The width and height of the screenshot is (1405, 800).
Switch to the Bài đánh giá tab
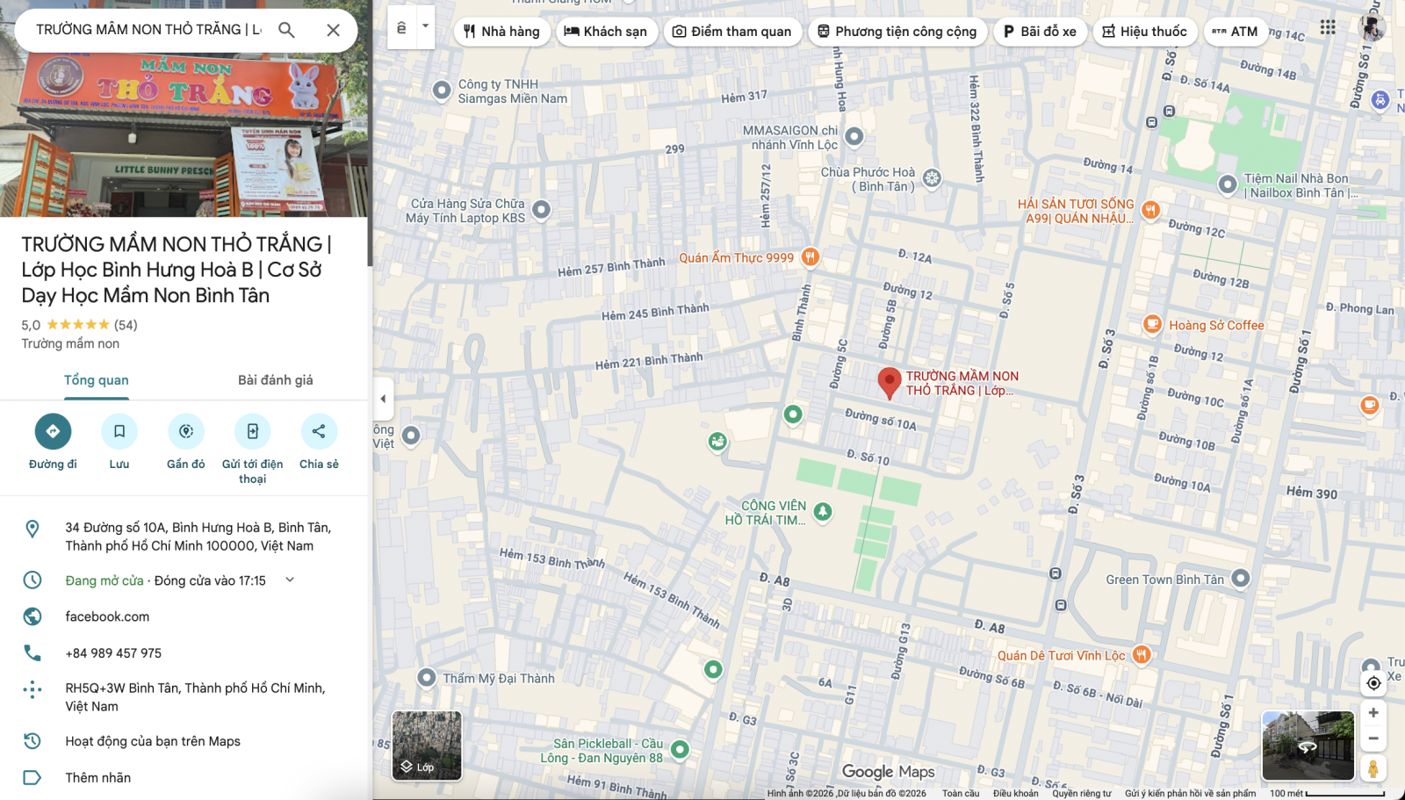coord(276,380)
